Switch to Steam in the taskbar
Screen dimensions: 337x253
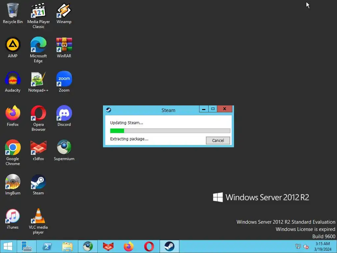pos(169,246)
